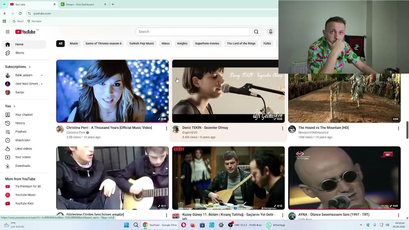Go back in browser history

(5, 13)
